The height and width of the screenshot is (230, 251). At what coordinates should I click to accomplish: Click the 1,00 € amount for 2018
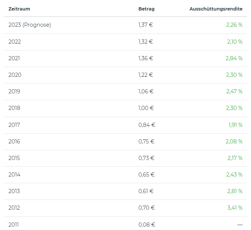(x=146, y=108)
